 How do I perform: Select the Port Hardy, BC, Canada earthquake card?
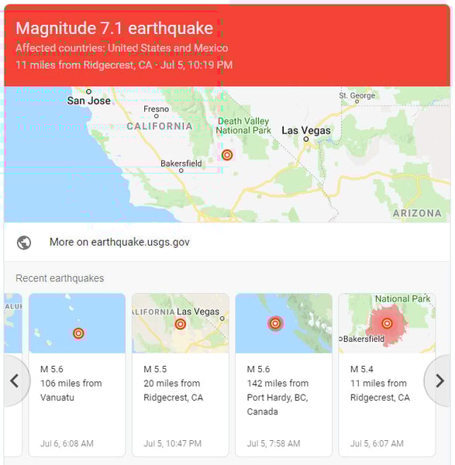point(284,375)
